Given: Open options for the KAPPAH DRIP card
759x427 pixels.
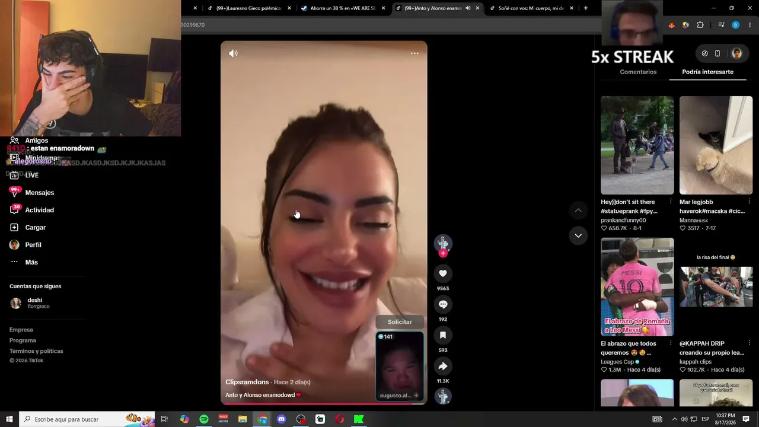Looking at the screenshot, I should tap(750, 343).
